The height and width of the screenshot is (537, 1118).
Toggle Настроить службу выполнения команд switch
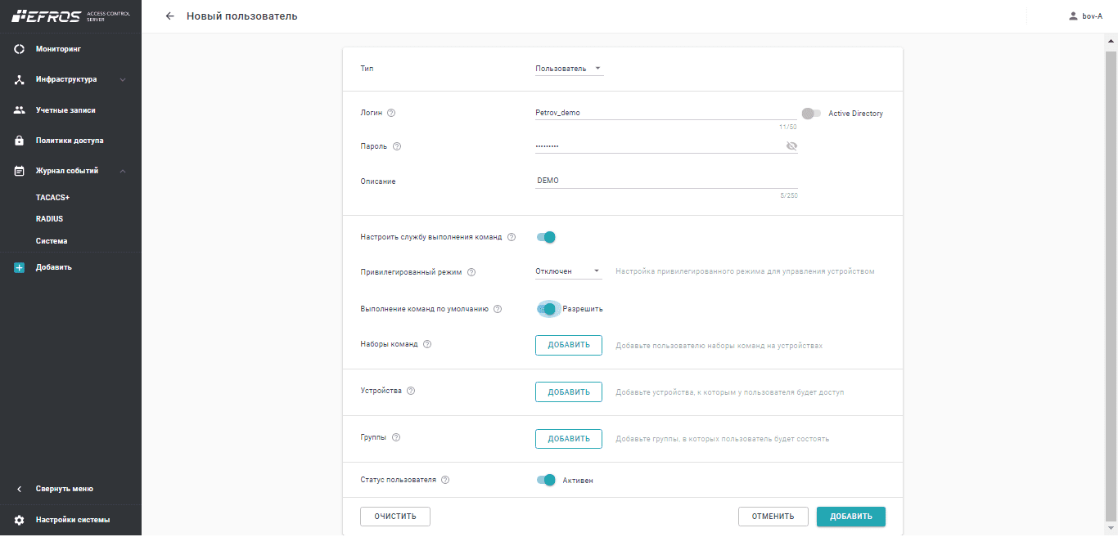click(x=546, y=237)
